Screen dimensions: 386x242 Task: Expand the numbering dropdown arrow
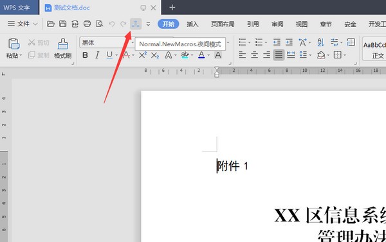[x=266, y=43]
